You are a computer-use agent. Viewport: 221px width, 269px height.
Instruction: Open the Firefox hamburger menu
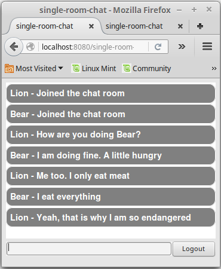(207, 47)
